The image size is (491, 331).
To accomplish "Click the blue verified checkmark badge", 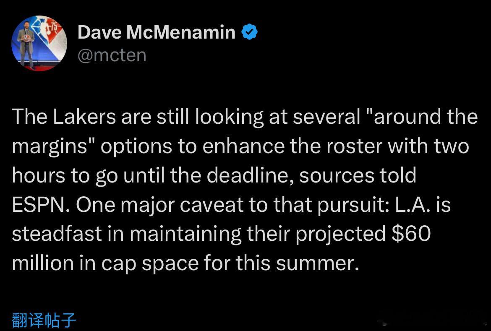I will pyautogui.click(x=250, y=32).
